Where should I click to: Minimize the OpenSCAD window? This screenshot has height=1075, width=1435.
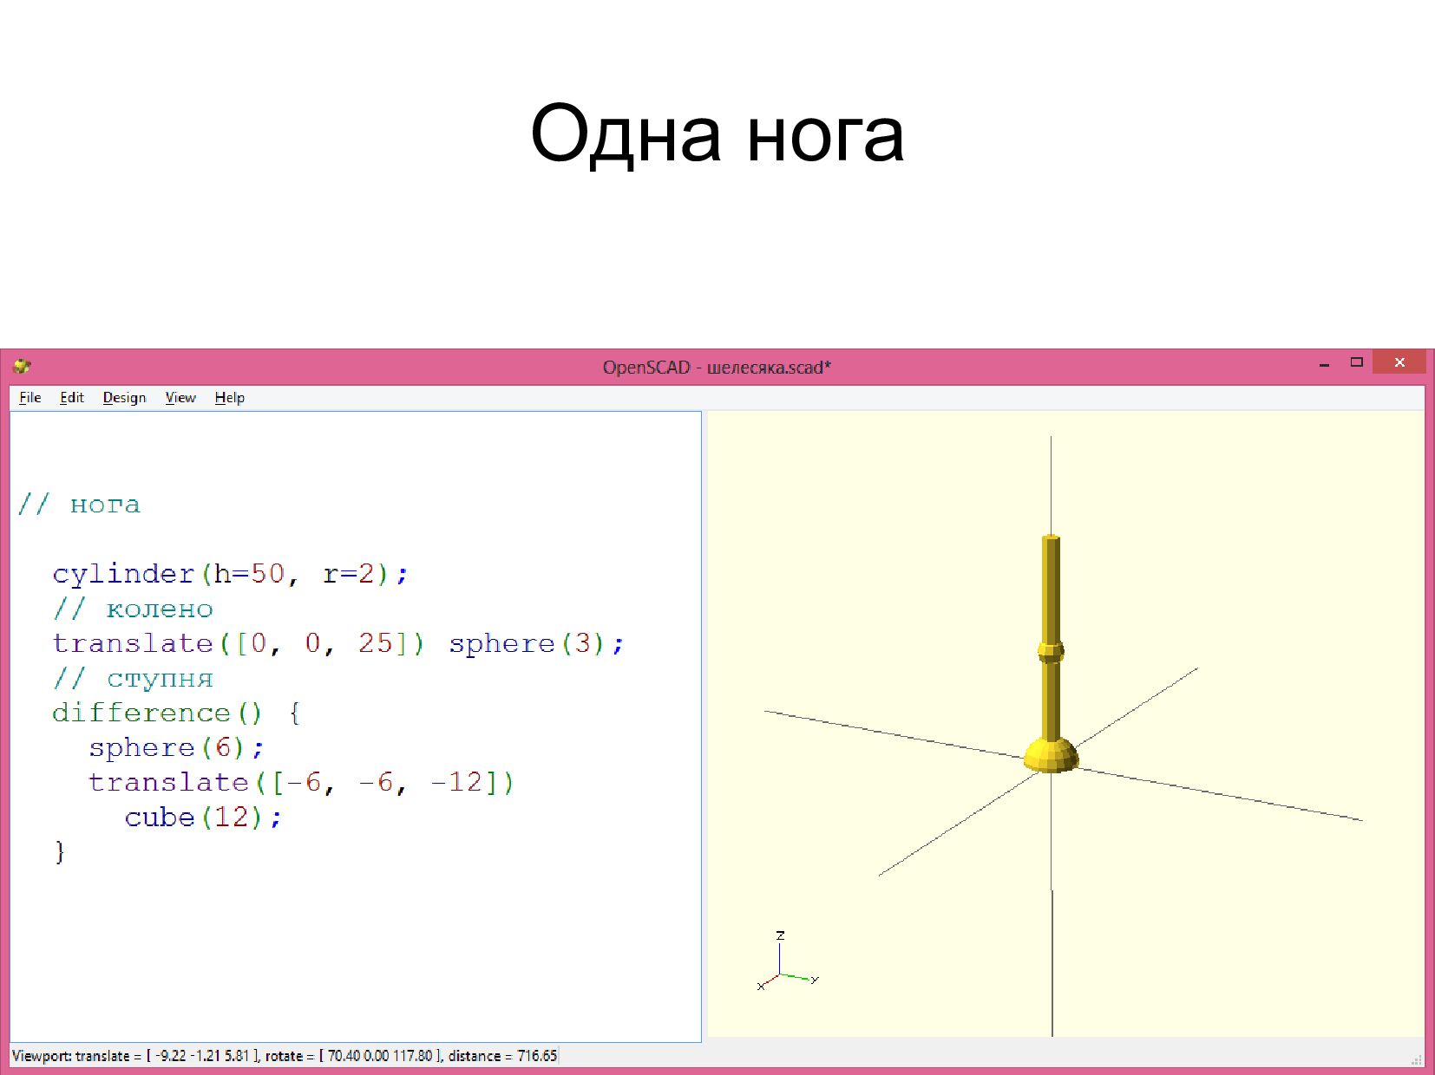click(1324, 364)
